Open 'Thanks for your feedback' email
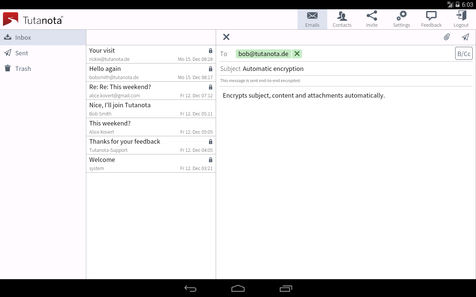The image size is (476, 297). point(151,145)
